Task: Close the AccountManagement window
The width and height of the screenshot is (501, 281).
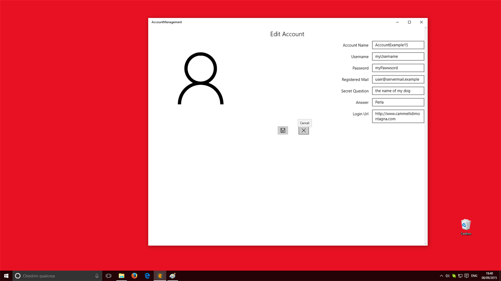Action: [x=421, y=22]
